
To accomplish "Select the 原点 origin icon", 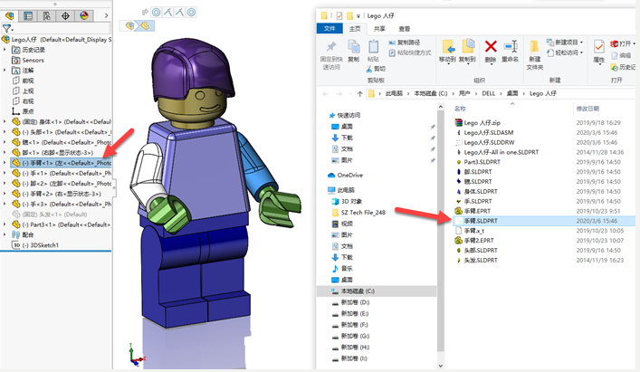I will [16, 111].
